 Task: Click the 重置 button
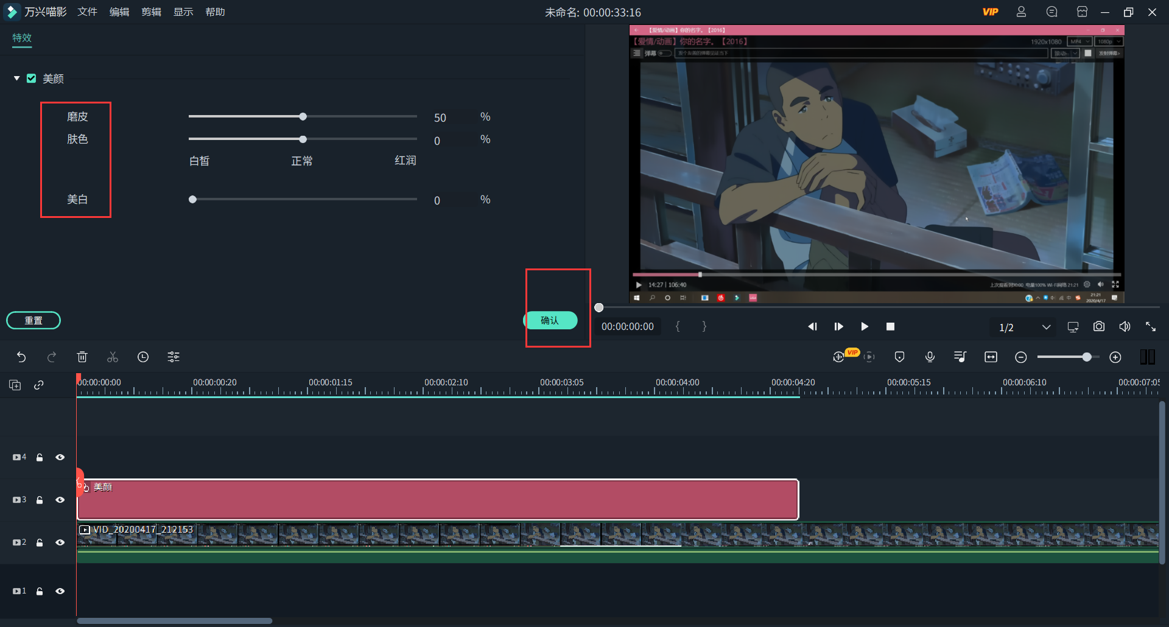[33, 320]
